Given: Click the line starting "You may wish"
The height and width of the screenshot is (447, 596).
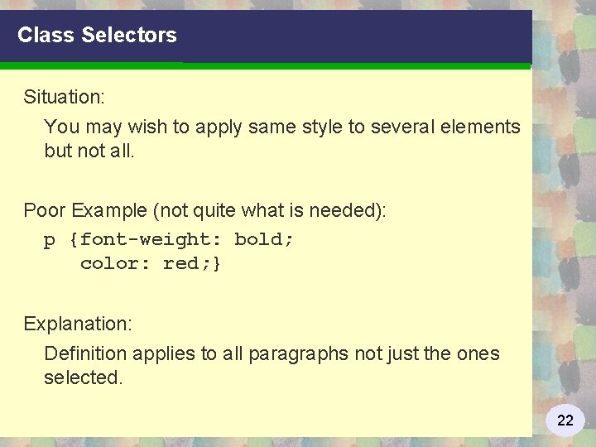Looking at the screenshot, I should (x=281, y=127).
